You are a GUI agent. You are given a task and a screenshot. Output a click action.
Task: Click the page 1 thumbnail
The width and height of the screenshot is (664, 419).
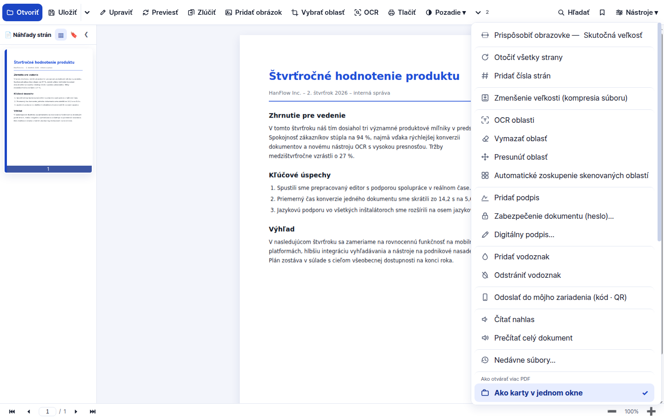(48, 111)
